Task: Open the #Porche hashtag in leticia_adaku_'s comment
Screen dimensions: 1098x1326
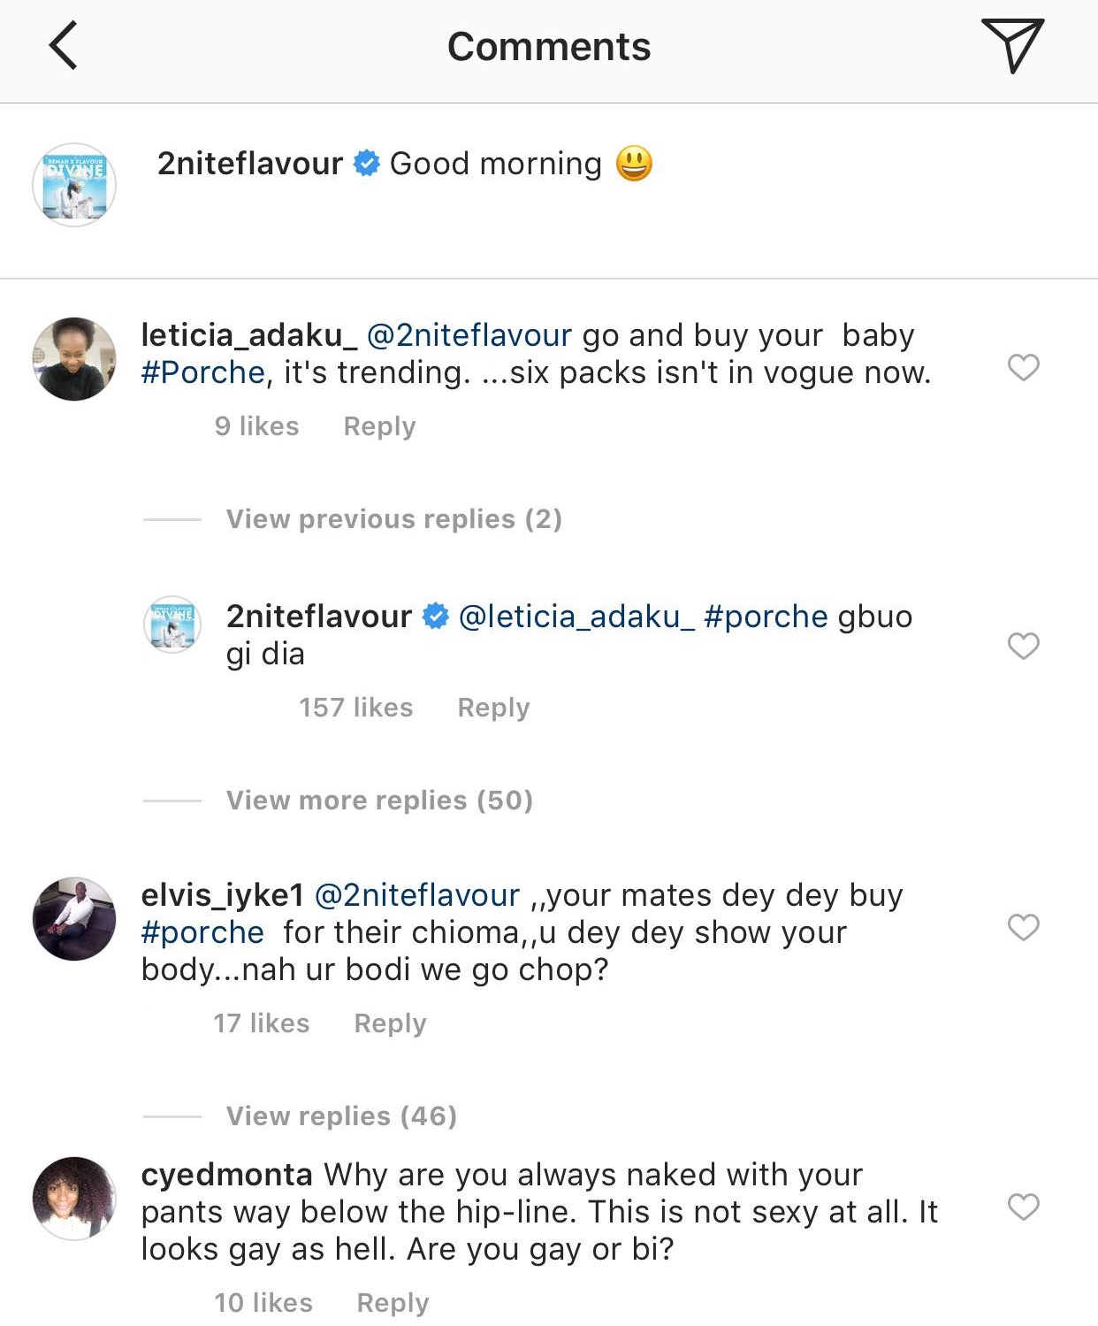Action: (203, 373)
